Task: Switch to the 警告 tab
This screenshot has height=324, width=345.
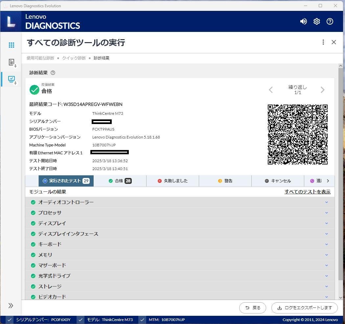Action: [x=225, y=181]
